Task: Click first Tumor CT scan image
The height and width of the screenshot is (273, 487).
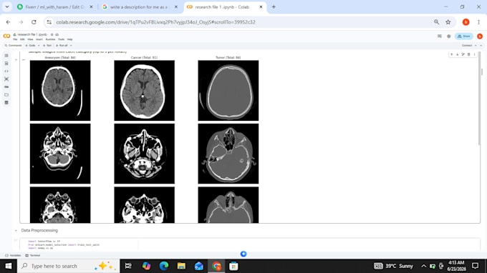Action: click(x=228, y=91)
